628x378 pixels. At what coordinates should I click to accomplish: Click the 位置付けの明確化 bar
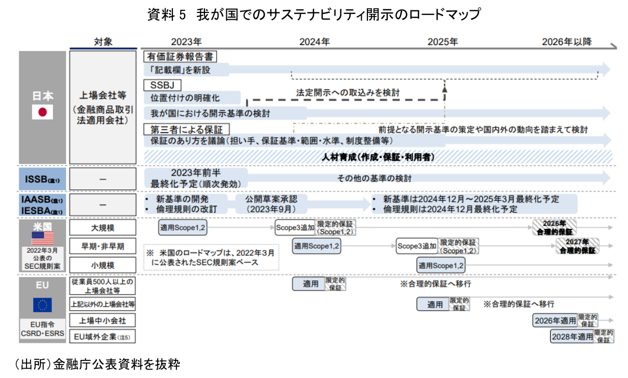click(193, 97)
